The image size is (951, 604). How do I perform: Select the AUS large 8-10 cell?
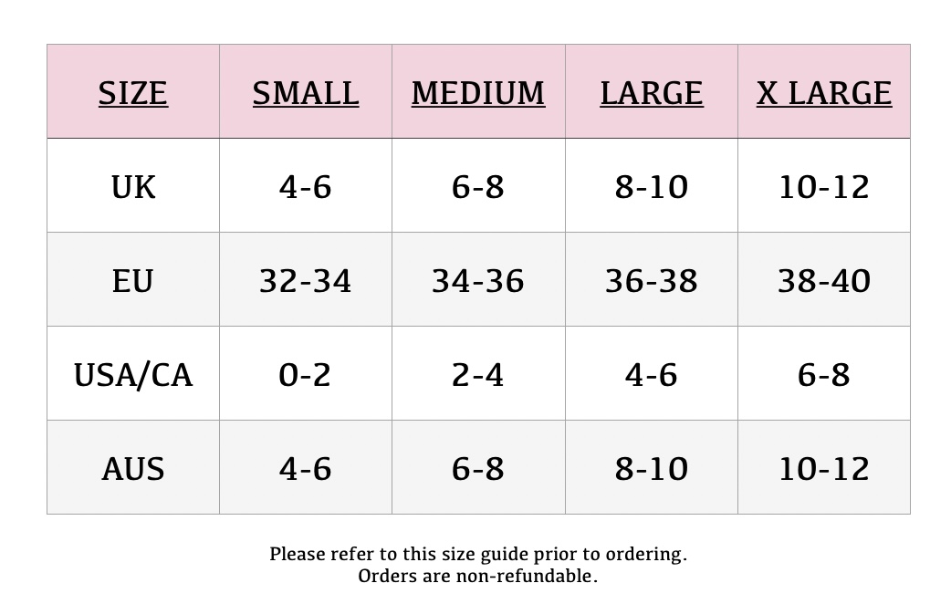[x=652, y=469]
